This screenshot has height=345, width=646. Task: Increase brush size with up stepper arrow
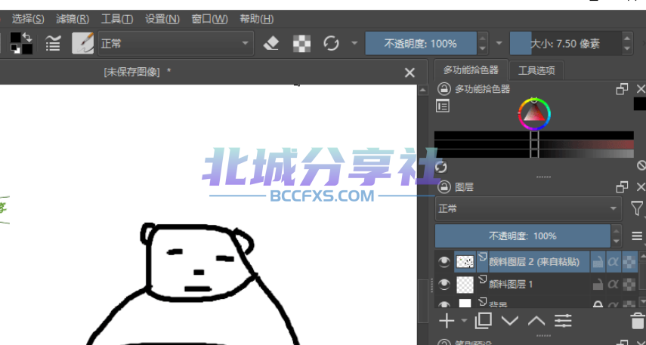[x=627, y=39]
